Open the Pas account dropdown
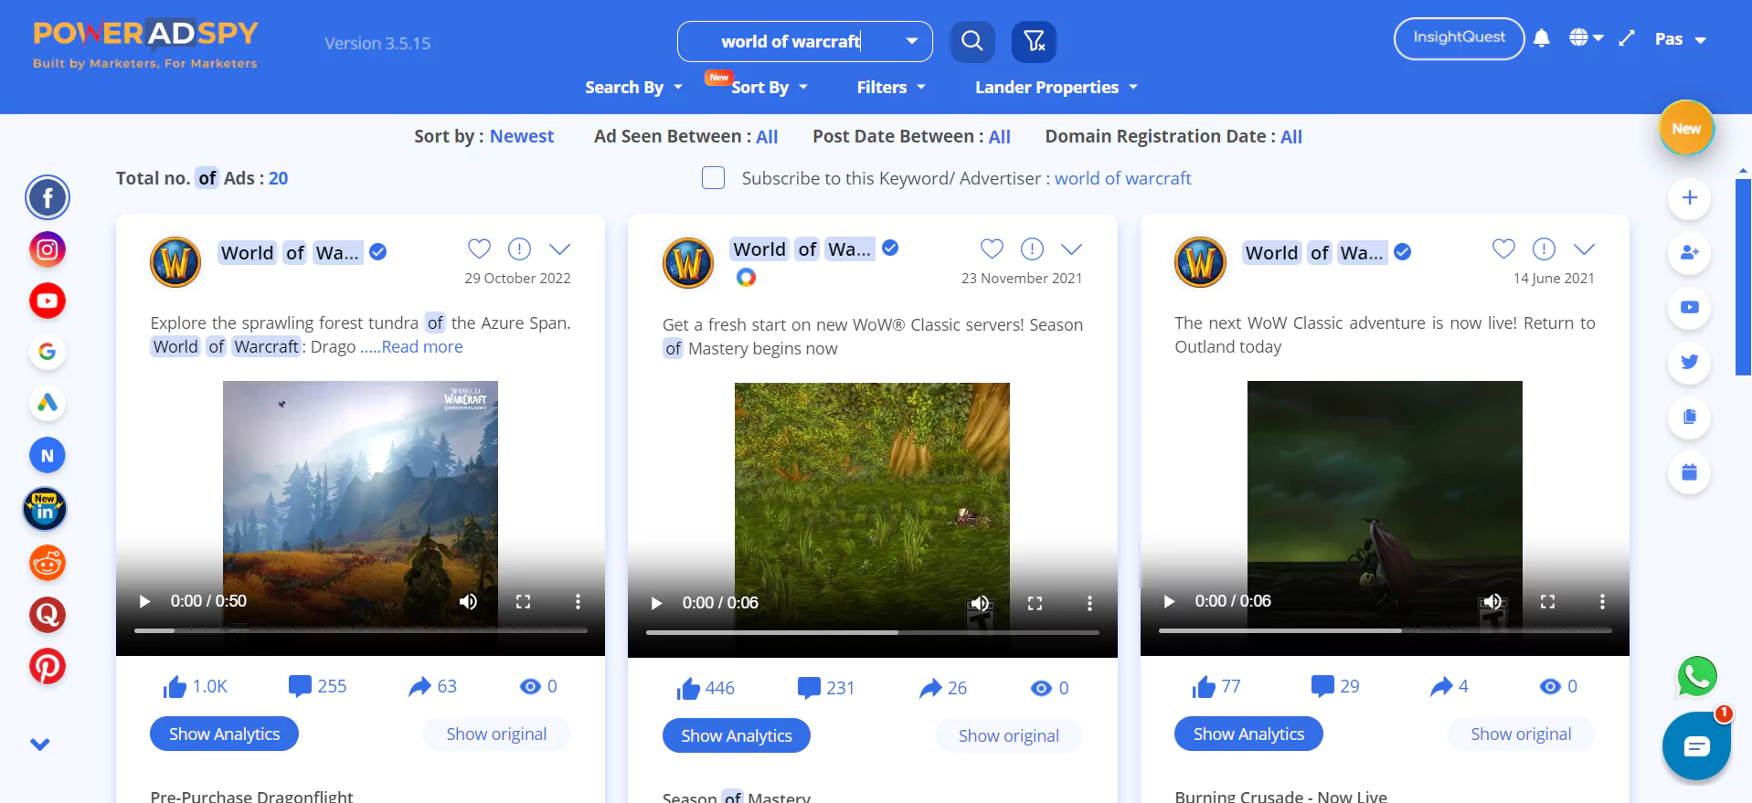The width and height of the screenshot is (1752, 803). tap(1681, 39)
